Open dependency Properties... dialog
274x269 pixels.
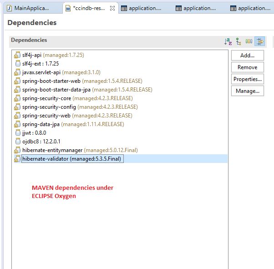click(x=248, y=79)
